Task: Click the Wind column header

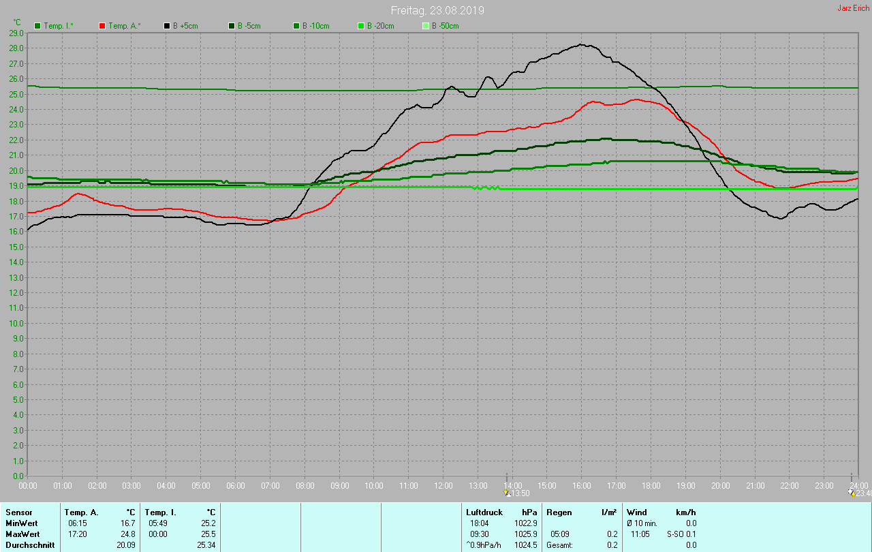Action: [636, 512]
